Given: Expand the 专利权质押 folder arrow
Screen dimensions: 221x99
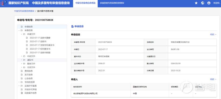Looking at the screenshot, I should (x=19, y=82).
